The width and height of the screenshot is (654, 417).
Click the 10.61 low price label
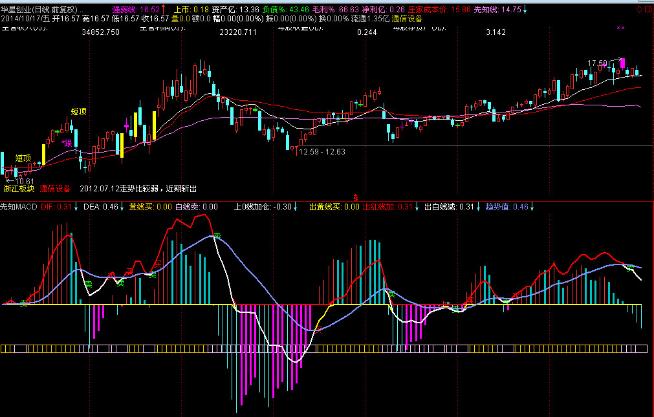click(23, 182)
